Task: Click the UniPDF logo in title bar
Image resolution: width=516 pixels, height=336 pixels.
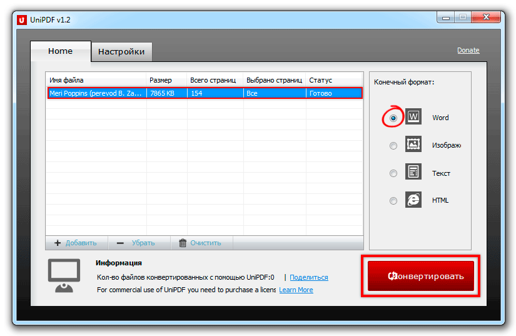Action: pos(21,20)
